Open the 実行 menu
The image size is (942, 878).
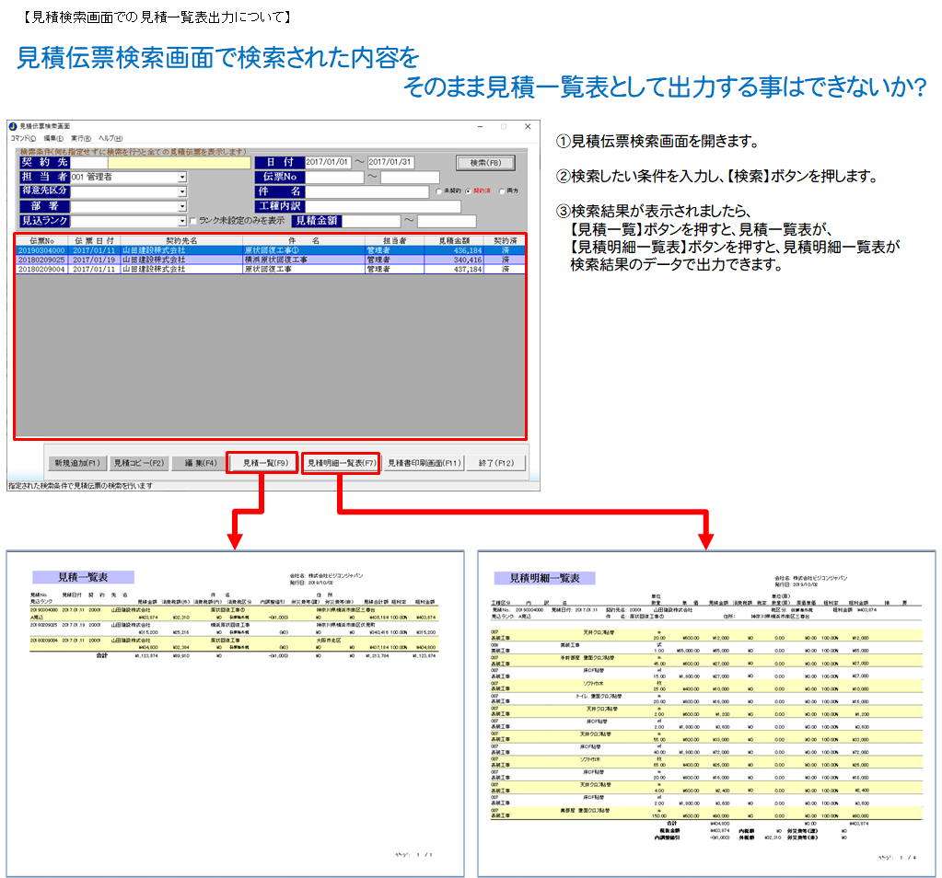pos(80,138)
